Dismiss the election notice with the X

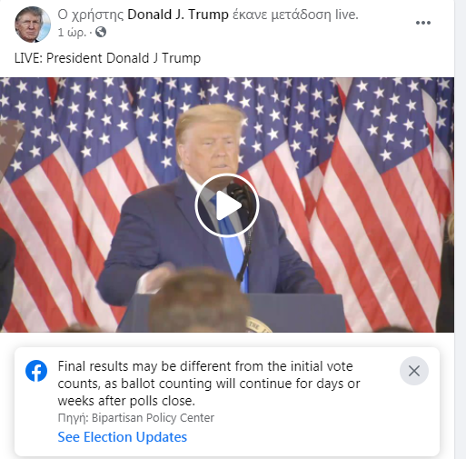click(x=414, y=371)
